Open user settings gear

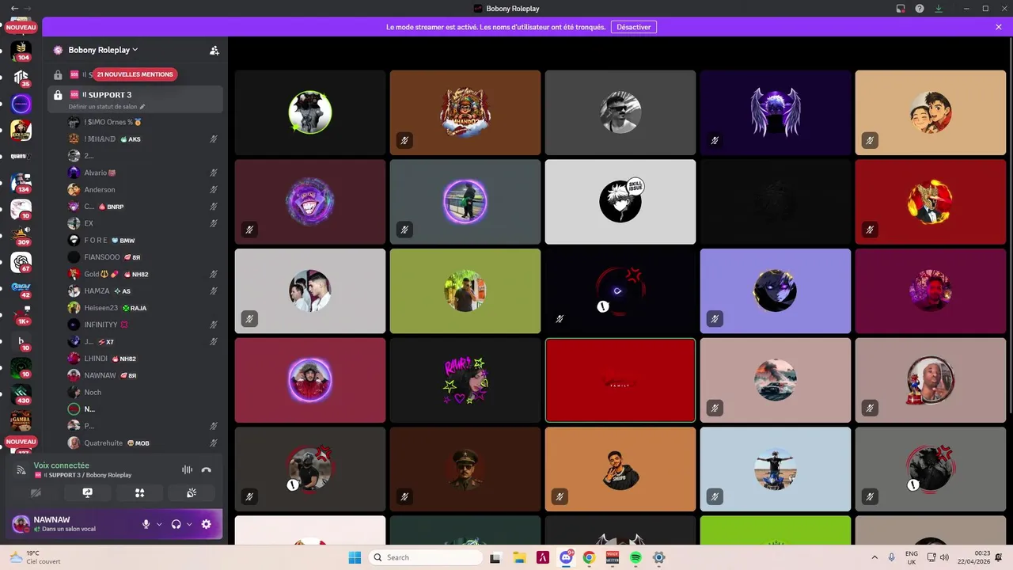coord(206,524)
